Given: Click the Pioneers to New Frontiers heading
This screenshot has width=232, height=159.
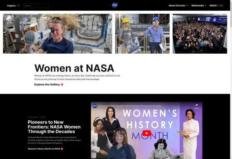Looking at the screenshot, I should coord(54,127).
